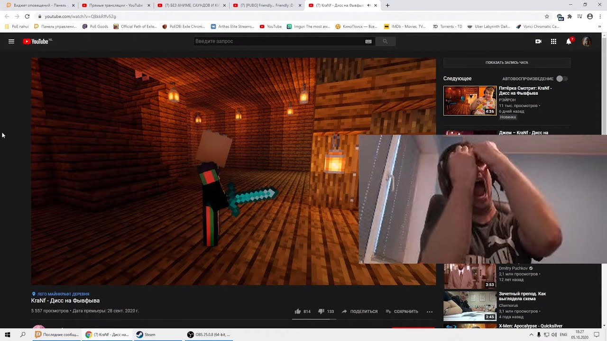
Task: Open the create video camera icon
Action: pos(538,41)
